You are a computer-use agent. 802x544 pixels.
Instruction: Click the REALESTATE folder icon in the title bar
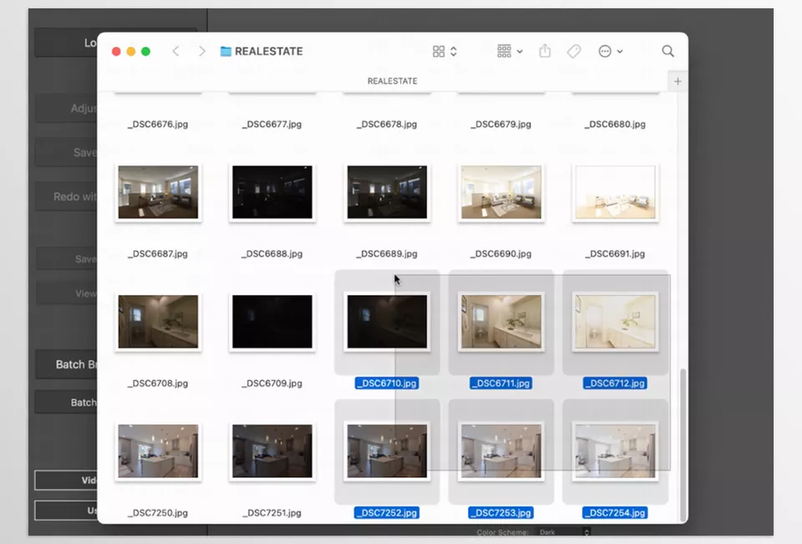click(226, 51)
